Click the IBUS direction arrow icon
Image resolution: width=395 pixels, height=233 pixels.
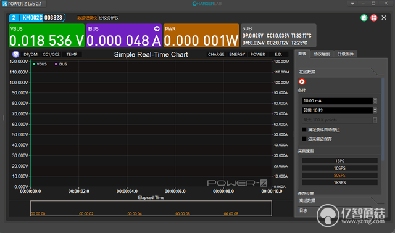pyautogui.click(x=157, y=29)
